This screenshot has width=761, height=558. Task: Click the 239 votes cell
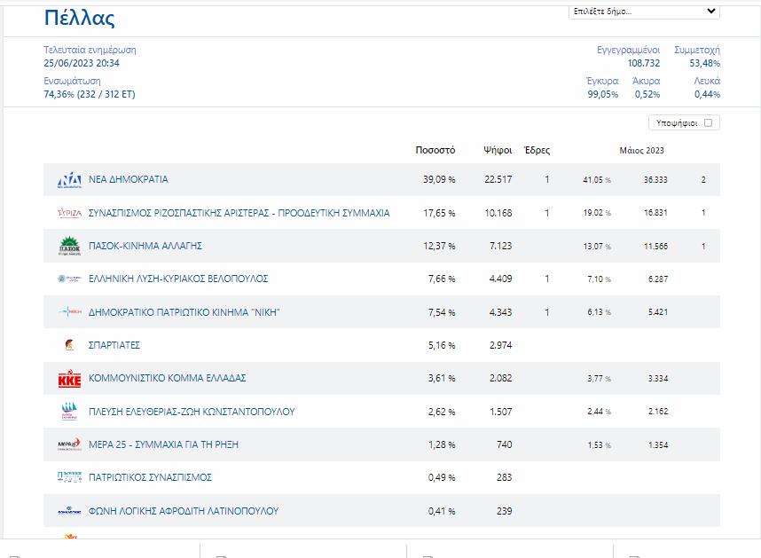coord(505,511)
